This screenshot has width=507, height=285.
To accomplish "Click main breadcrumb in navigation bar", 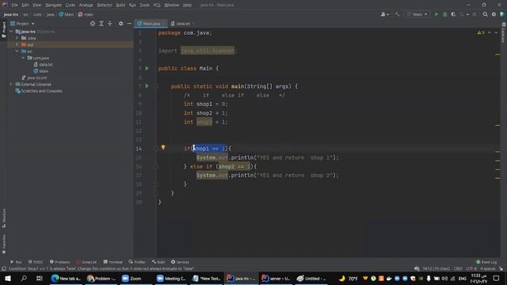I will pyautogui.click(x=86, y=14).
